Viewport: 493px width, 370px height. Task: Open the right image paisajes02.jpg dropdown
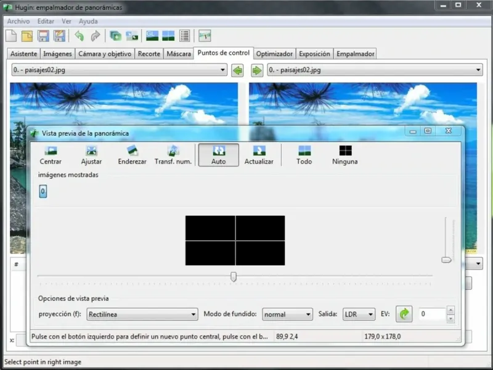[375, 70]
